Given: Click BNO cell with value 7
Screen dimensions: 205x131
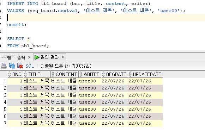Looking at the screenshot, I should point(15,124).
